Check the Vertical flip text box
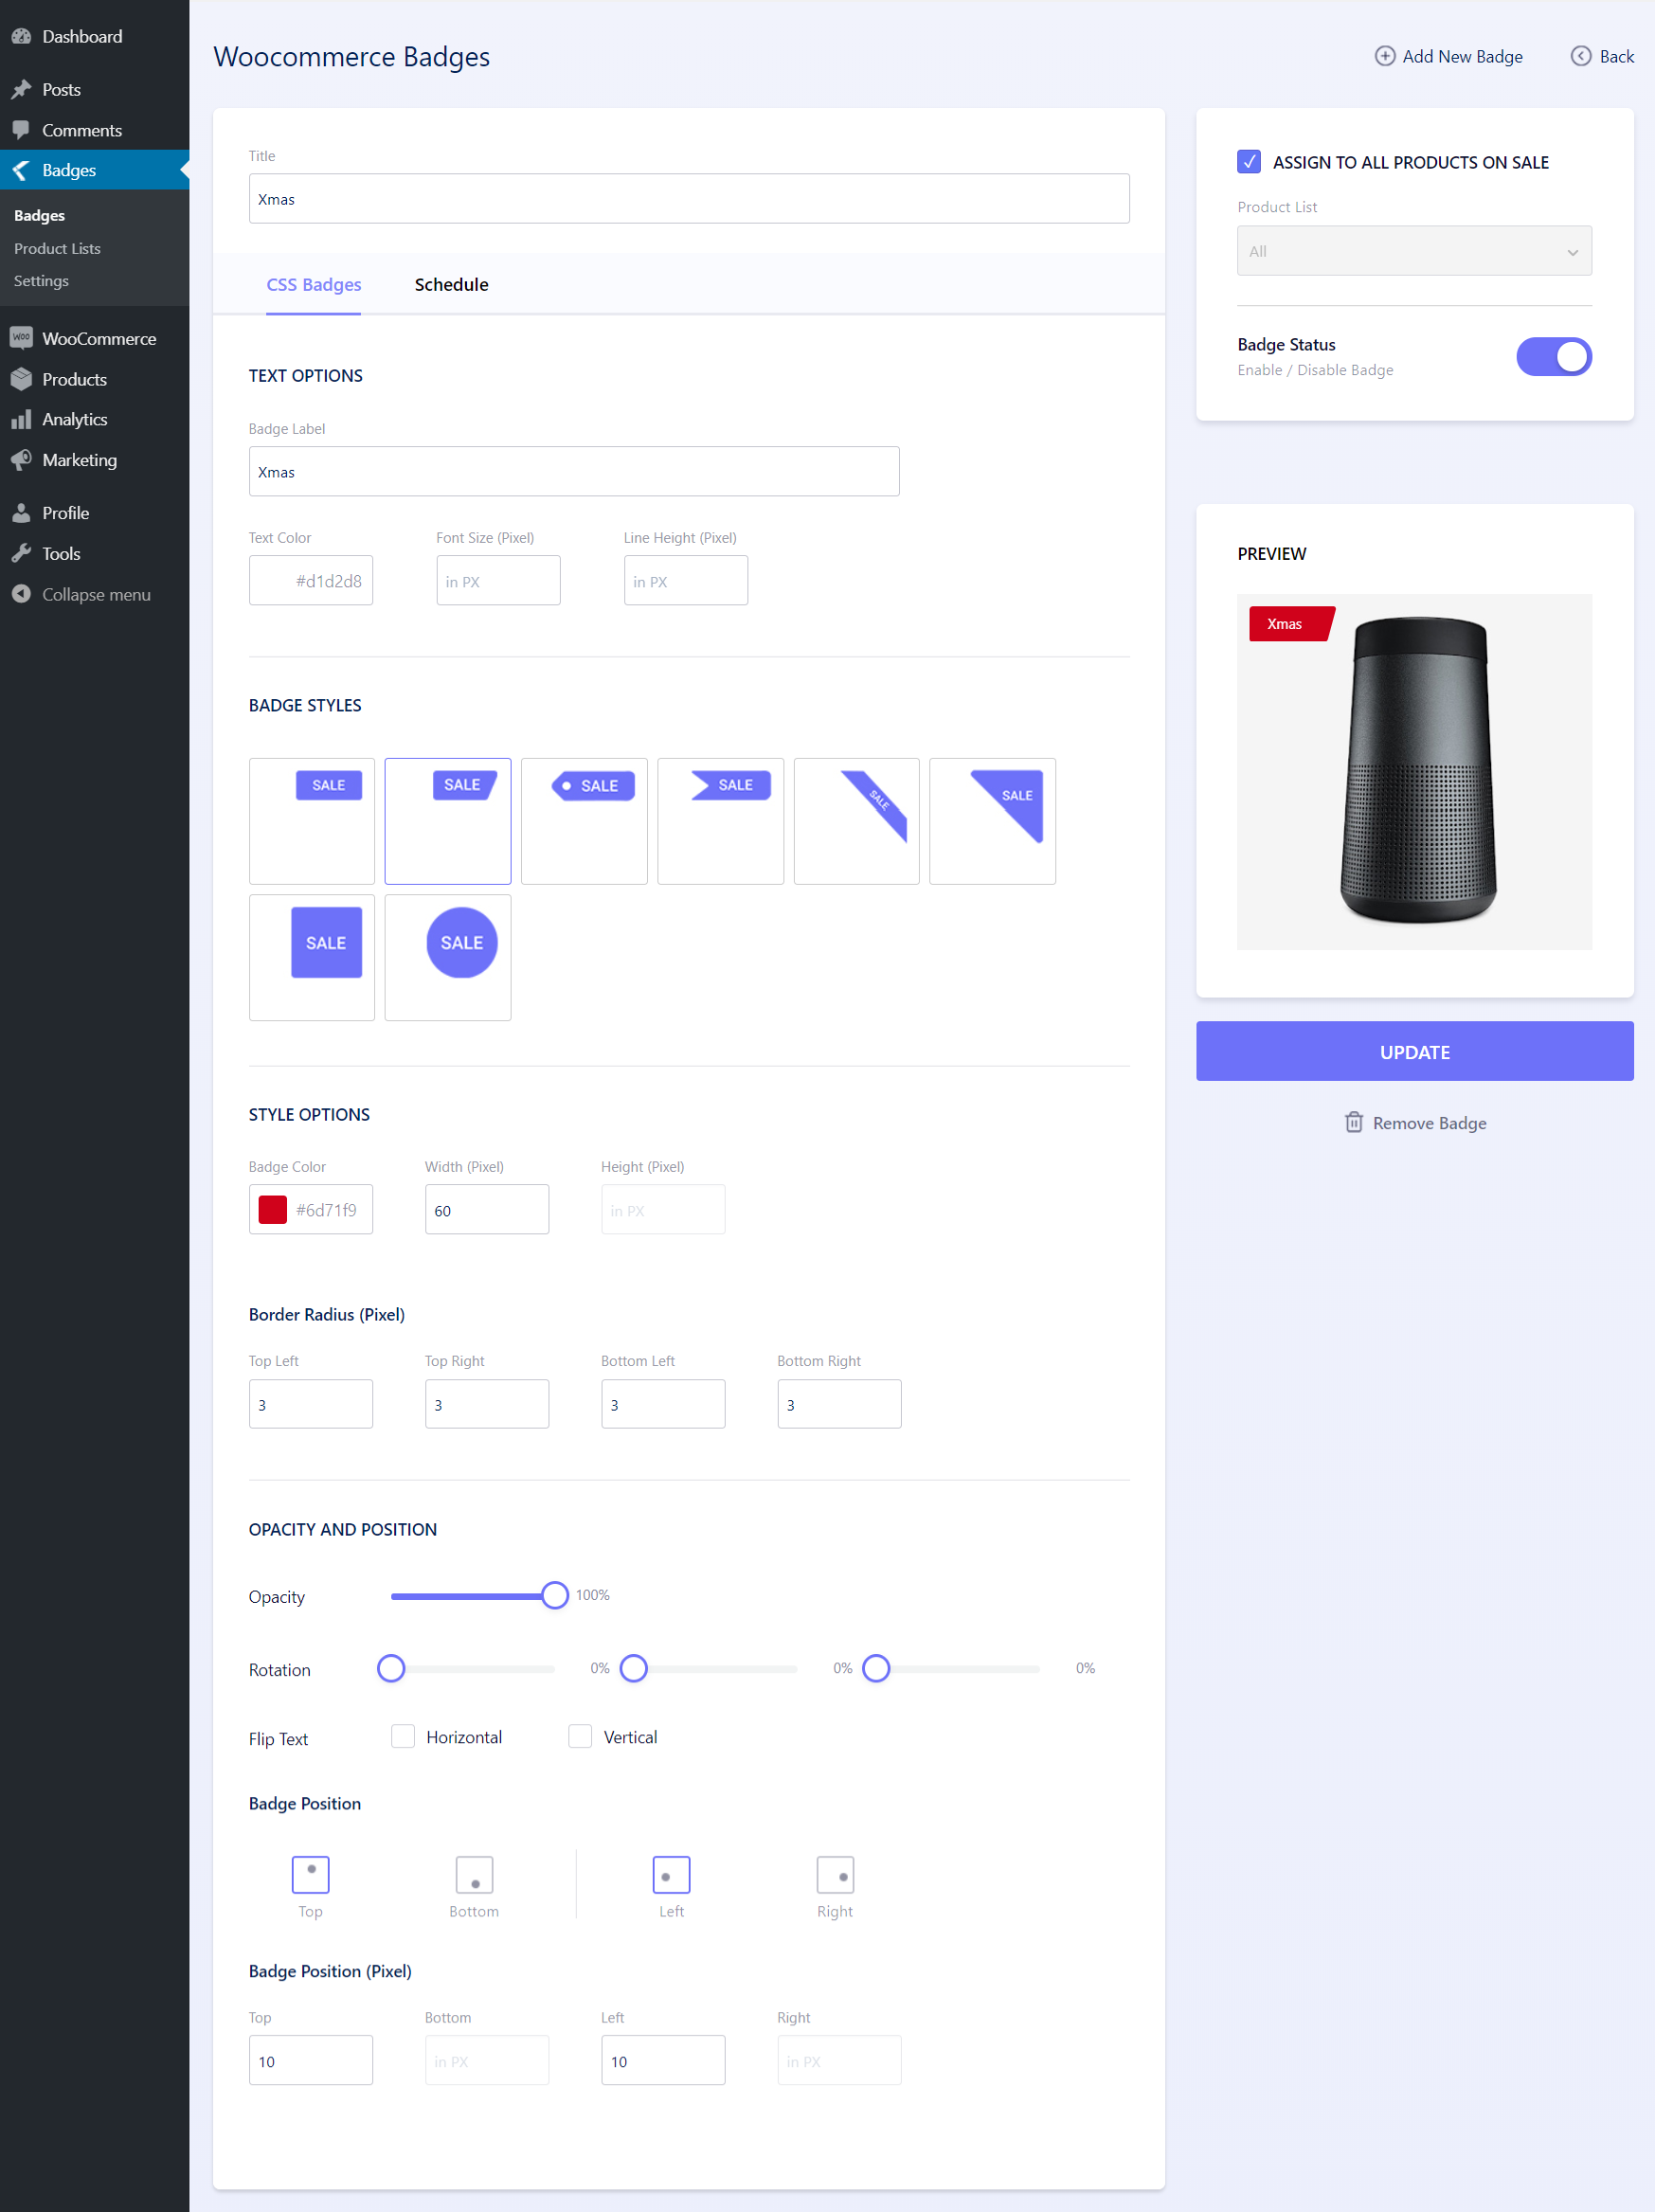The image size is (1655, 2212). click(x=580, y=1736)
